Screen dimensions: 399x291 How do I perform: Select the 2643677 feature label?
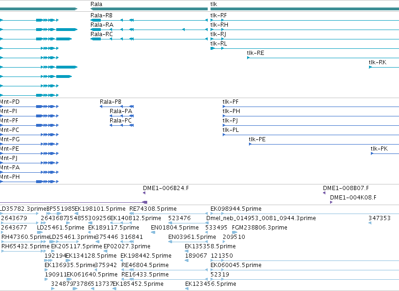tap(14, 228)
